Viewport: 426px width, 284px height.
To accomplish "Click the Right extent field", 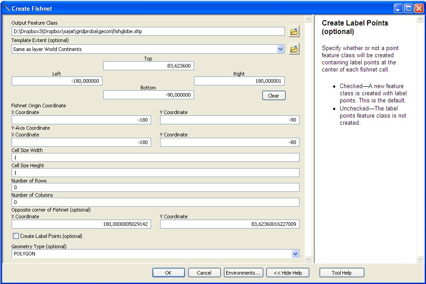I will click(x=239, y=81).
